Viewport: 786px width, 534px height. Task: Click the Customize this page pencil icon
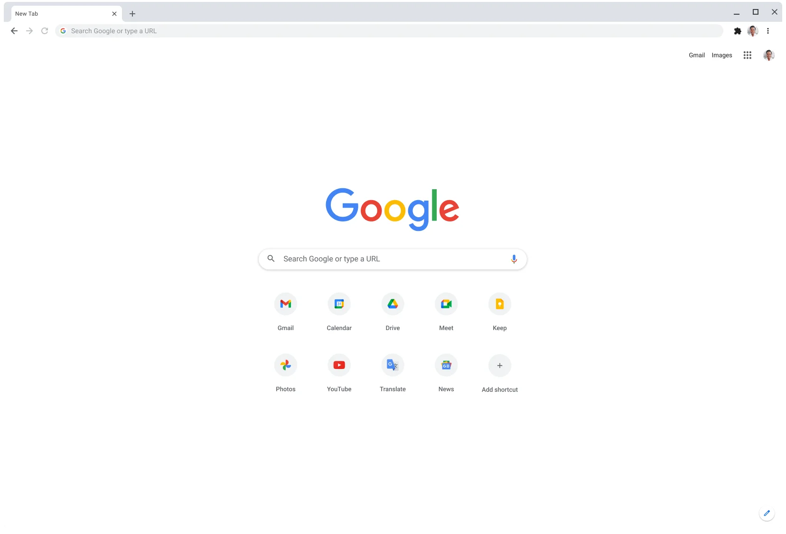point(767,513)
